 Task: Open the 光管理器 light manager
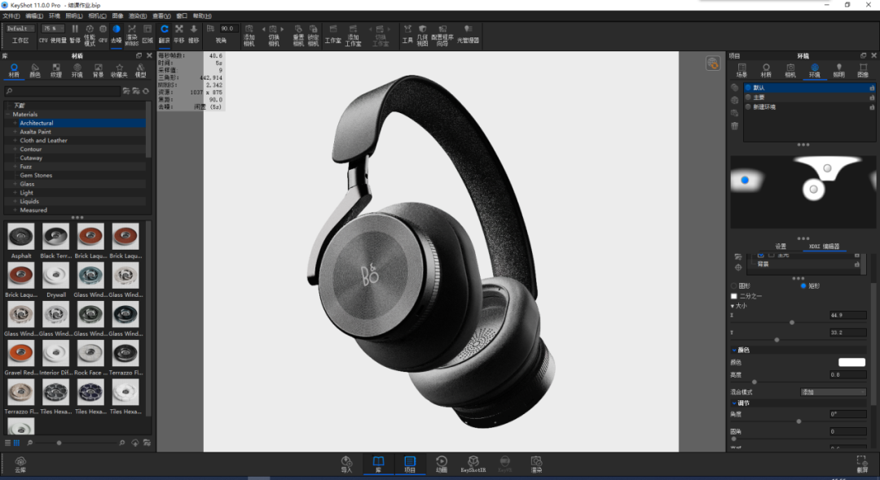[468, 33]
